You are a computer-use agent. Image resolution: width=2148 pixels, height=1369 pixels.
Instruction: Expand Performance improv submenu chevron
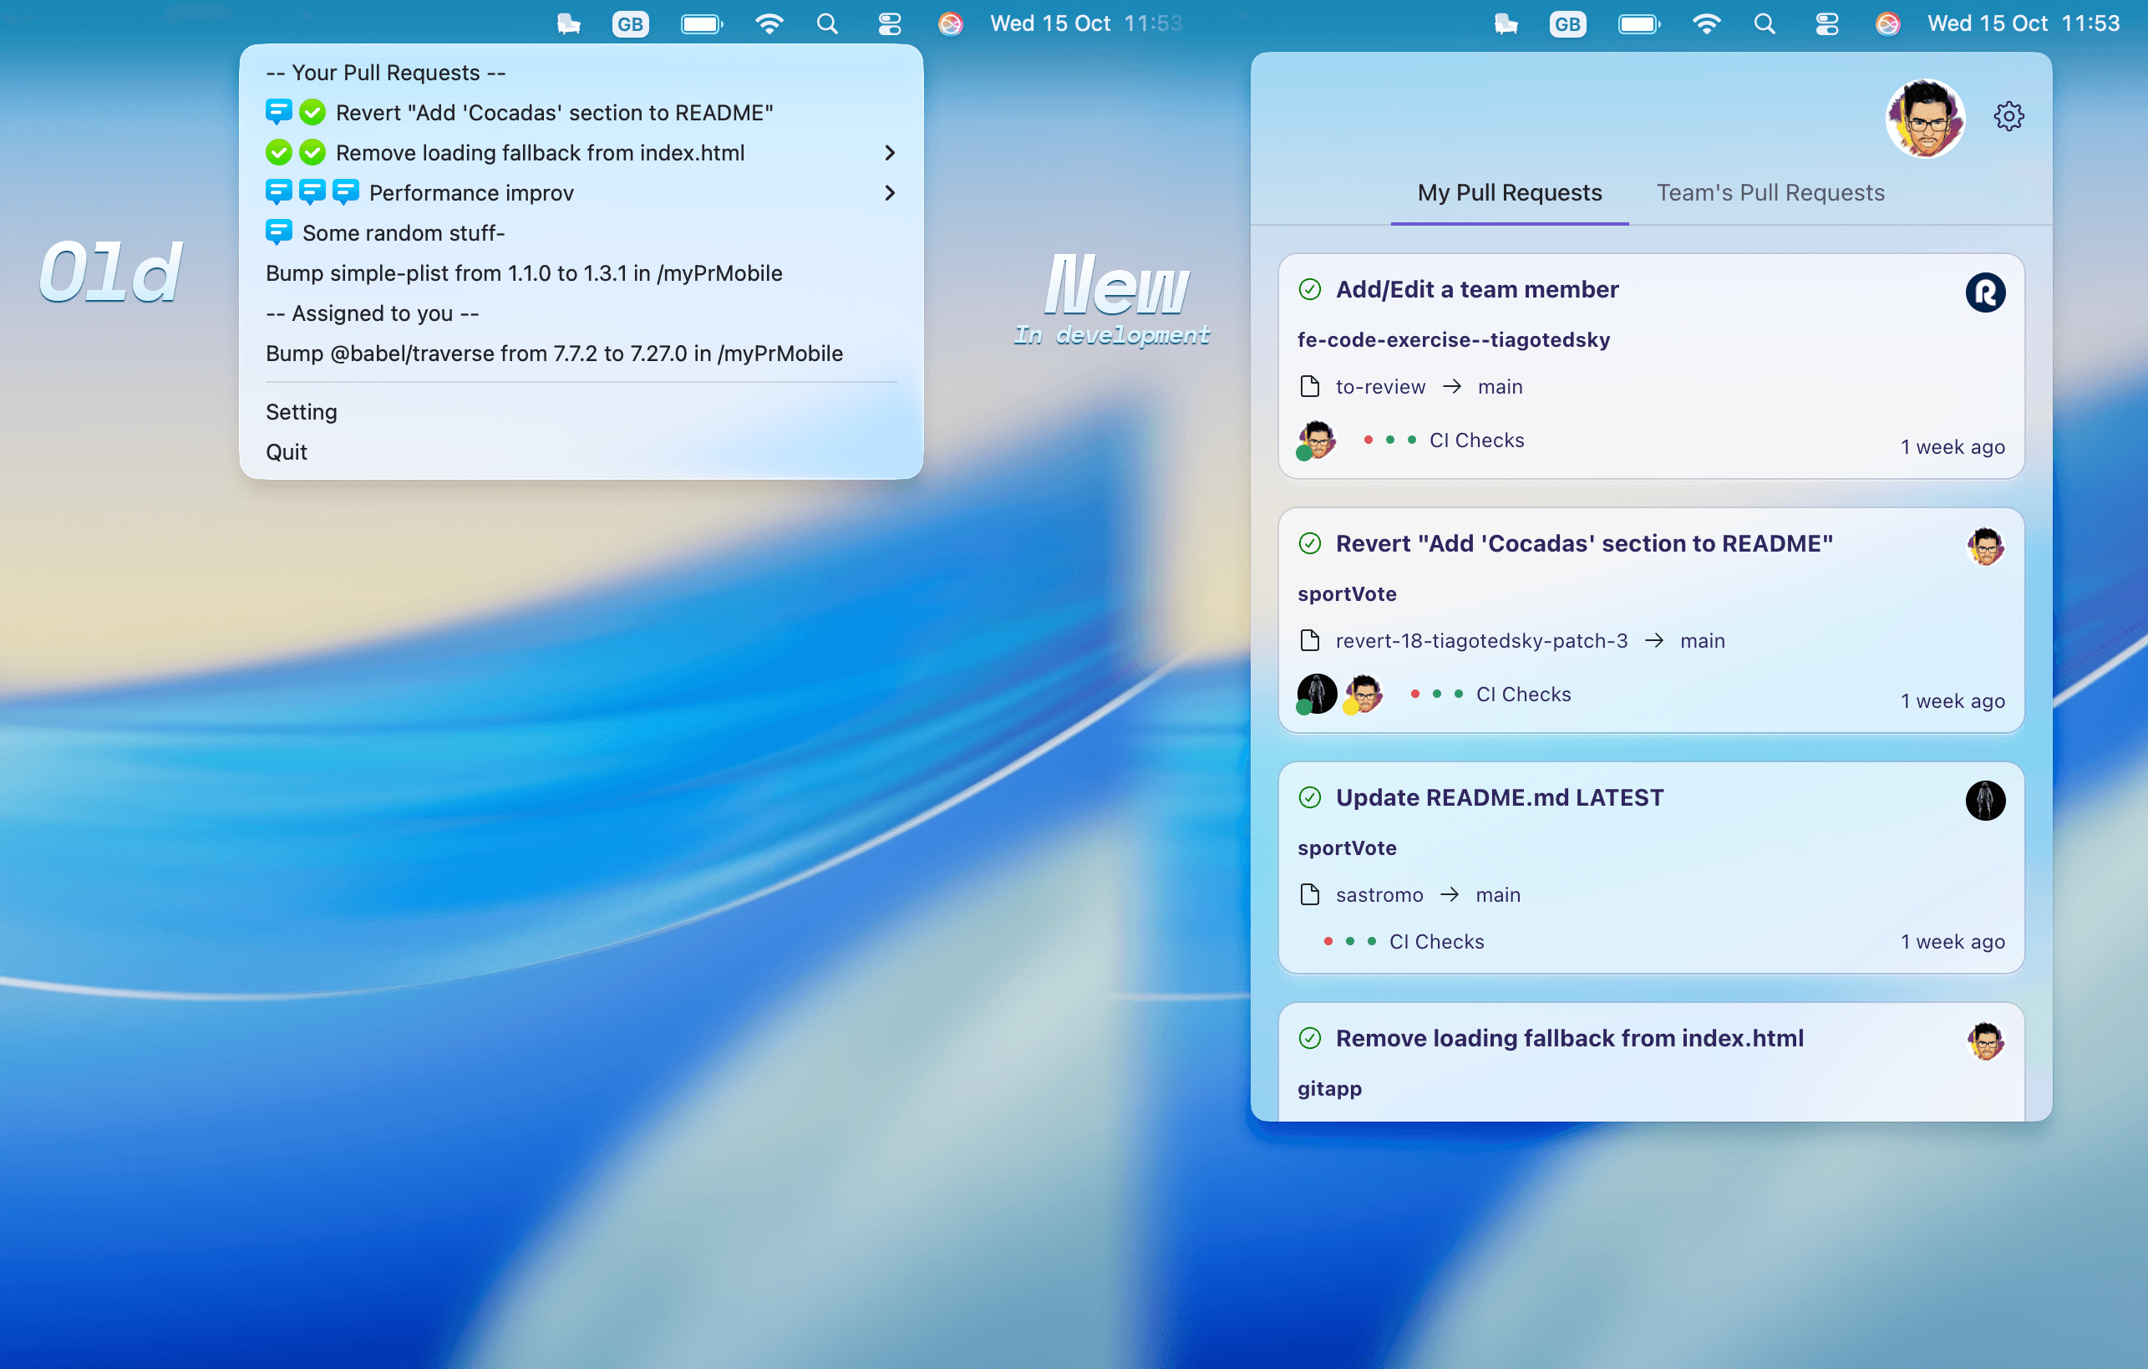[x=889, y=193]
